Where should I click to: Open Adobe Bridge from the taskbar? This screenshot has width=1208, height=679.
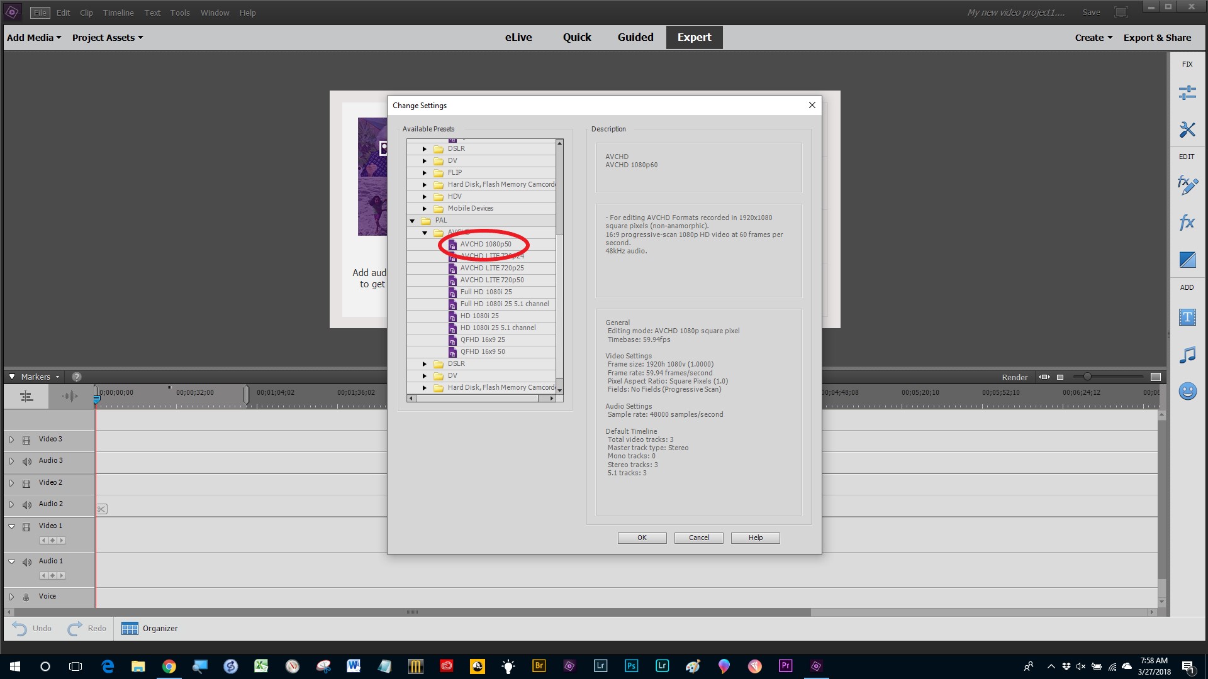(x=539, y=666)
